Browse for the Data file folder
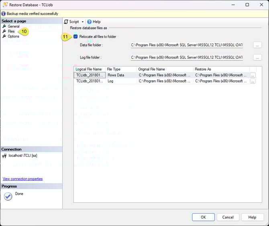This screenshot has height=226, width=269. pos(258,45)
